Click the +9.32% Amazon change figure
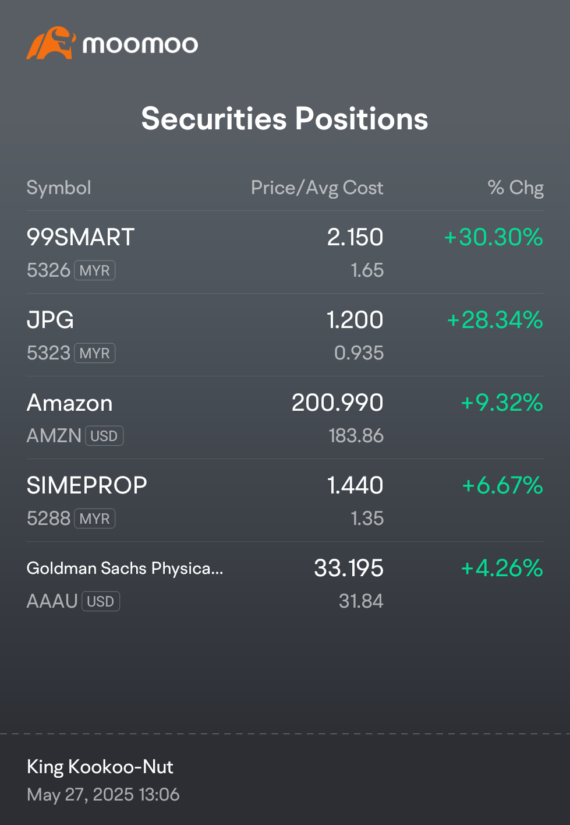The width and height of the screenshot is (570, 825). [x=501, y=403]
